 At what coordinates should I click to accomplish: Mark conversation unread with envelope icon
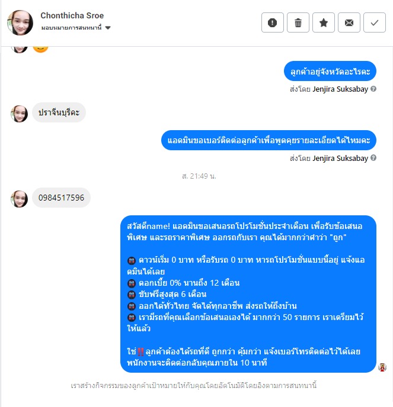coord(349,22)
